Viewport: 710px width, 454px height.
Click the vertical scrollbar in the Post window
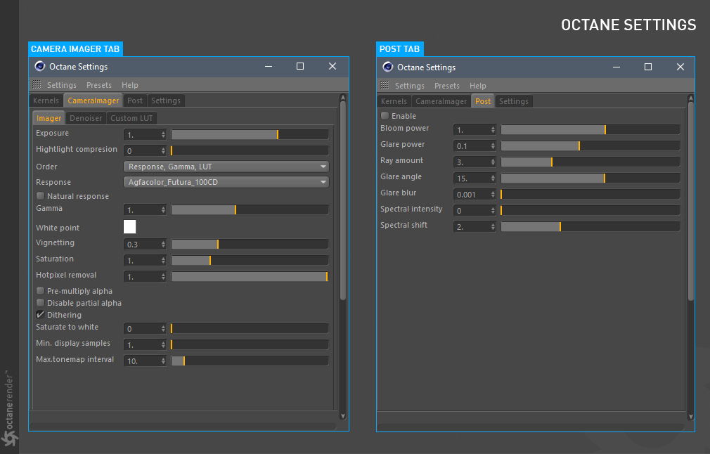[x=690, y=202]
